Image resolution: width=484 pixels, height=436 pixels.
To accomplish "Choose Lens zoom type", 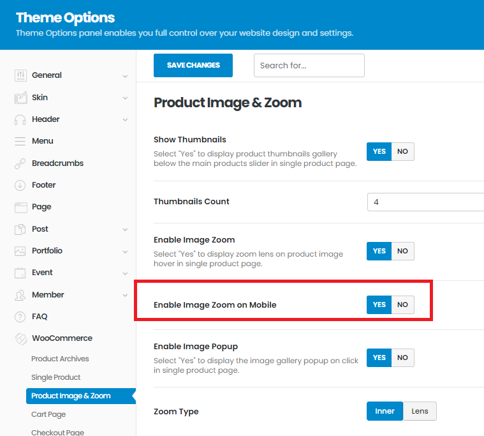I will (x=420, y=411).
